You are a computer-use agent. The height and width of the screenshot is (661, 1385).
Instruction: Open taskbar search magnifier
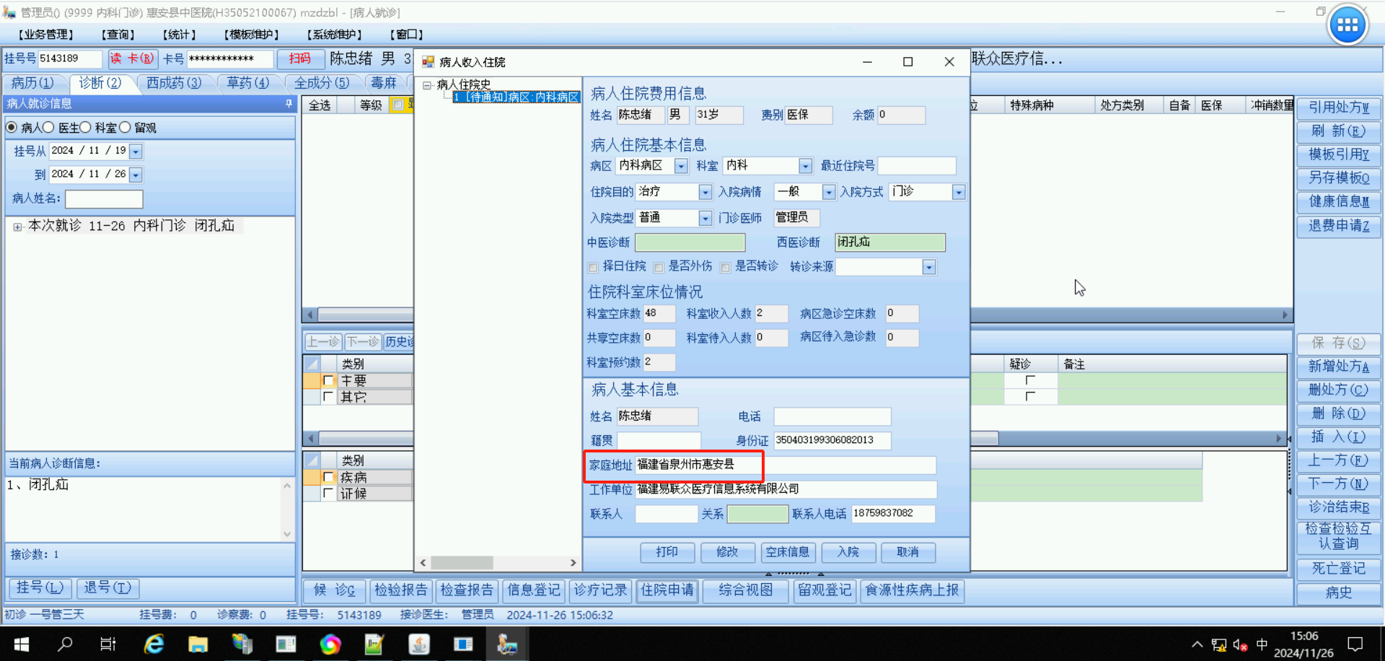pyautogui.click(x=65, y=644)
